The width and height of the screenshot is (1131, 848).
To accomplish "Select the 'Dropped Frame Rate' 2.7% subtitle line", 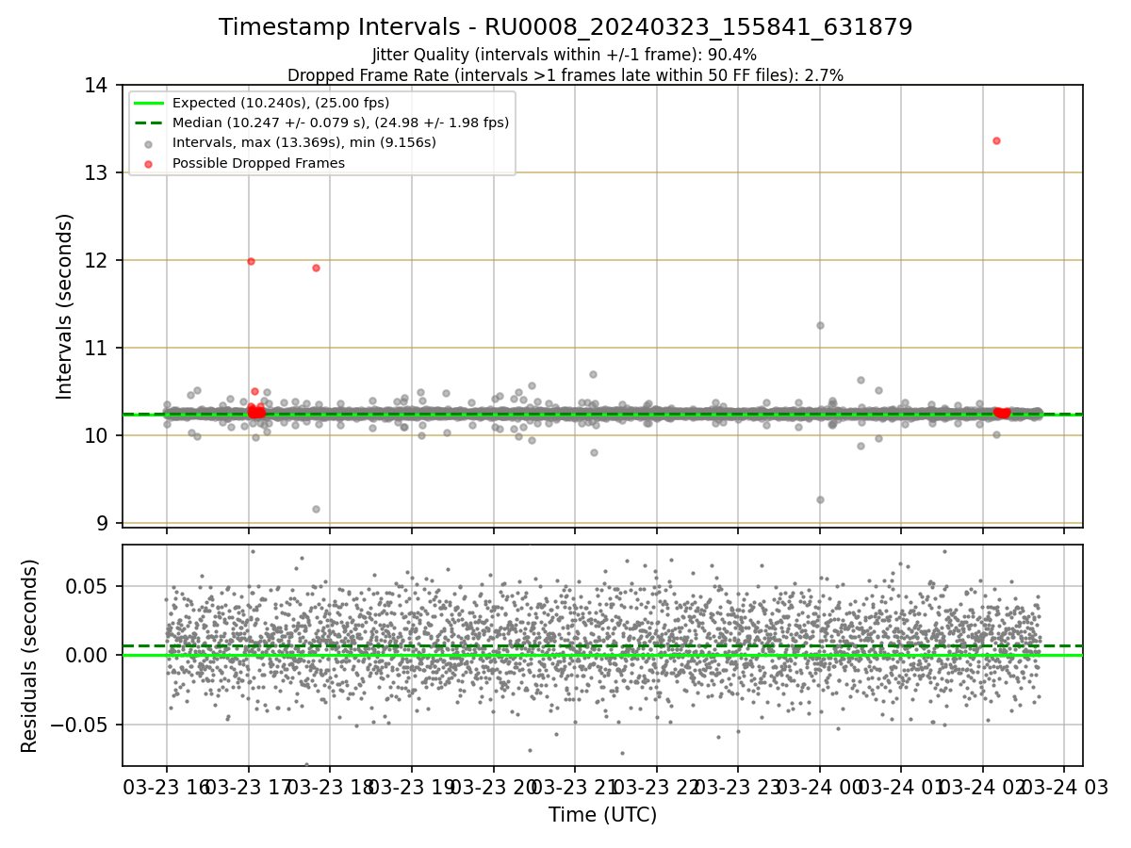I will [565, 75].
